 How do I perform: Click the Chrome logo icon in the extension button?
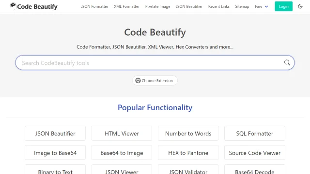138,81
